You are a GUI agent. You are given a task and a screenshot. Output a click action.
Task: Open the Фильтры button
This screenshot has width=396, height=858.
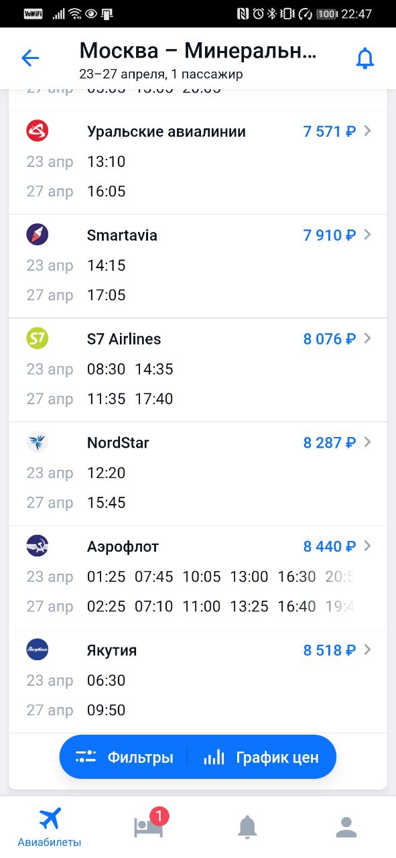click(124, 757)
